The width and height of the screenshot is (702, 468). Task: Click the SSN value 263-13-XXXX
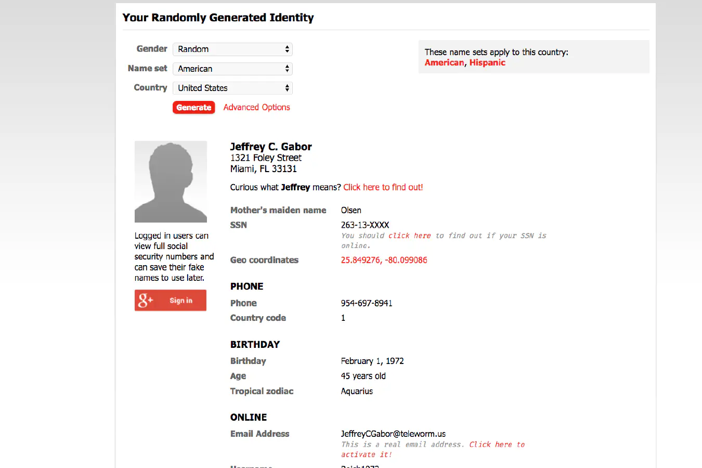coord(365,225)
